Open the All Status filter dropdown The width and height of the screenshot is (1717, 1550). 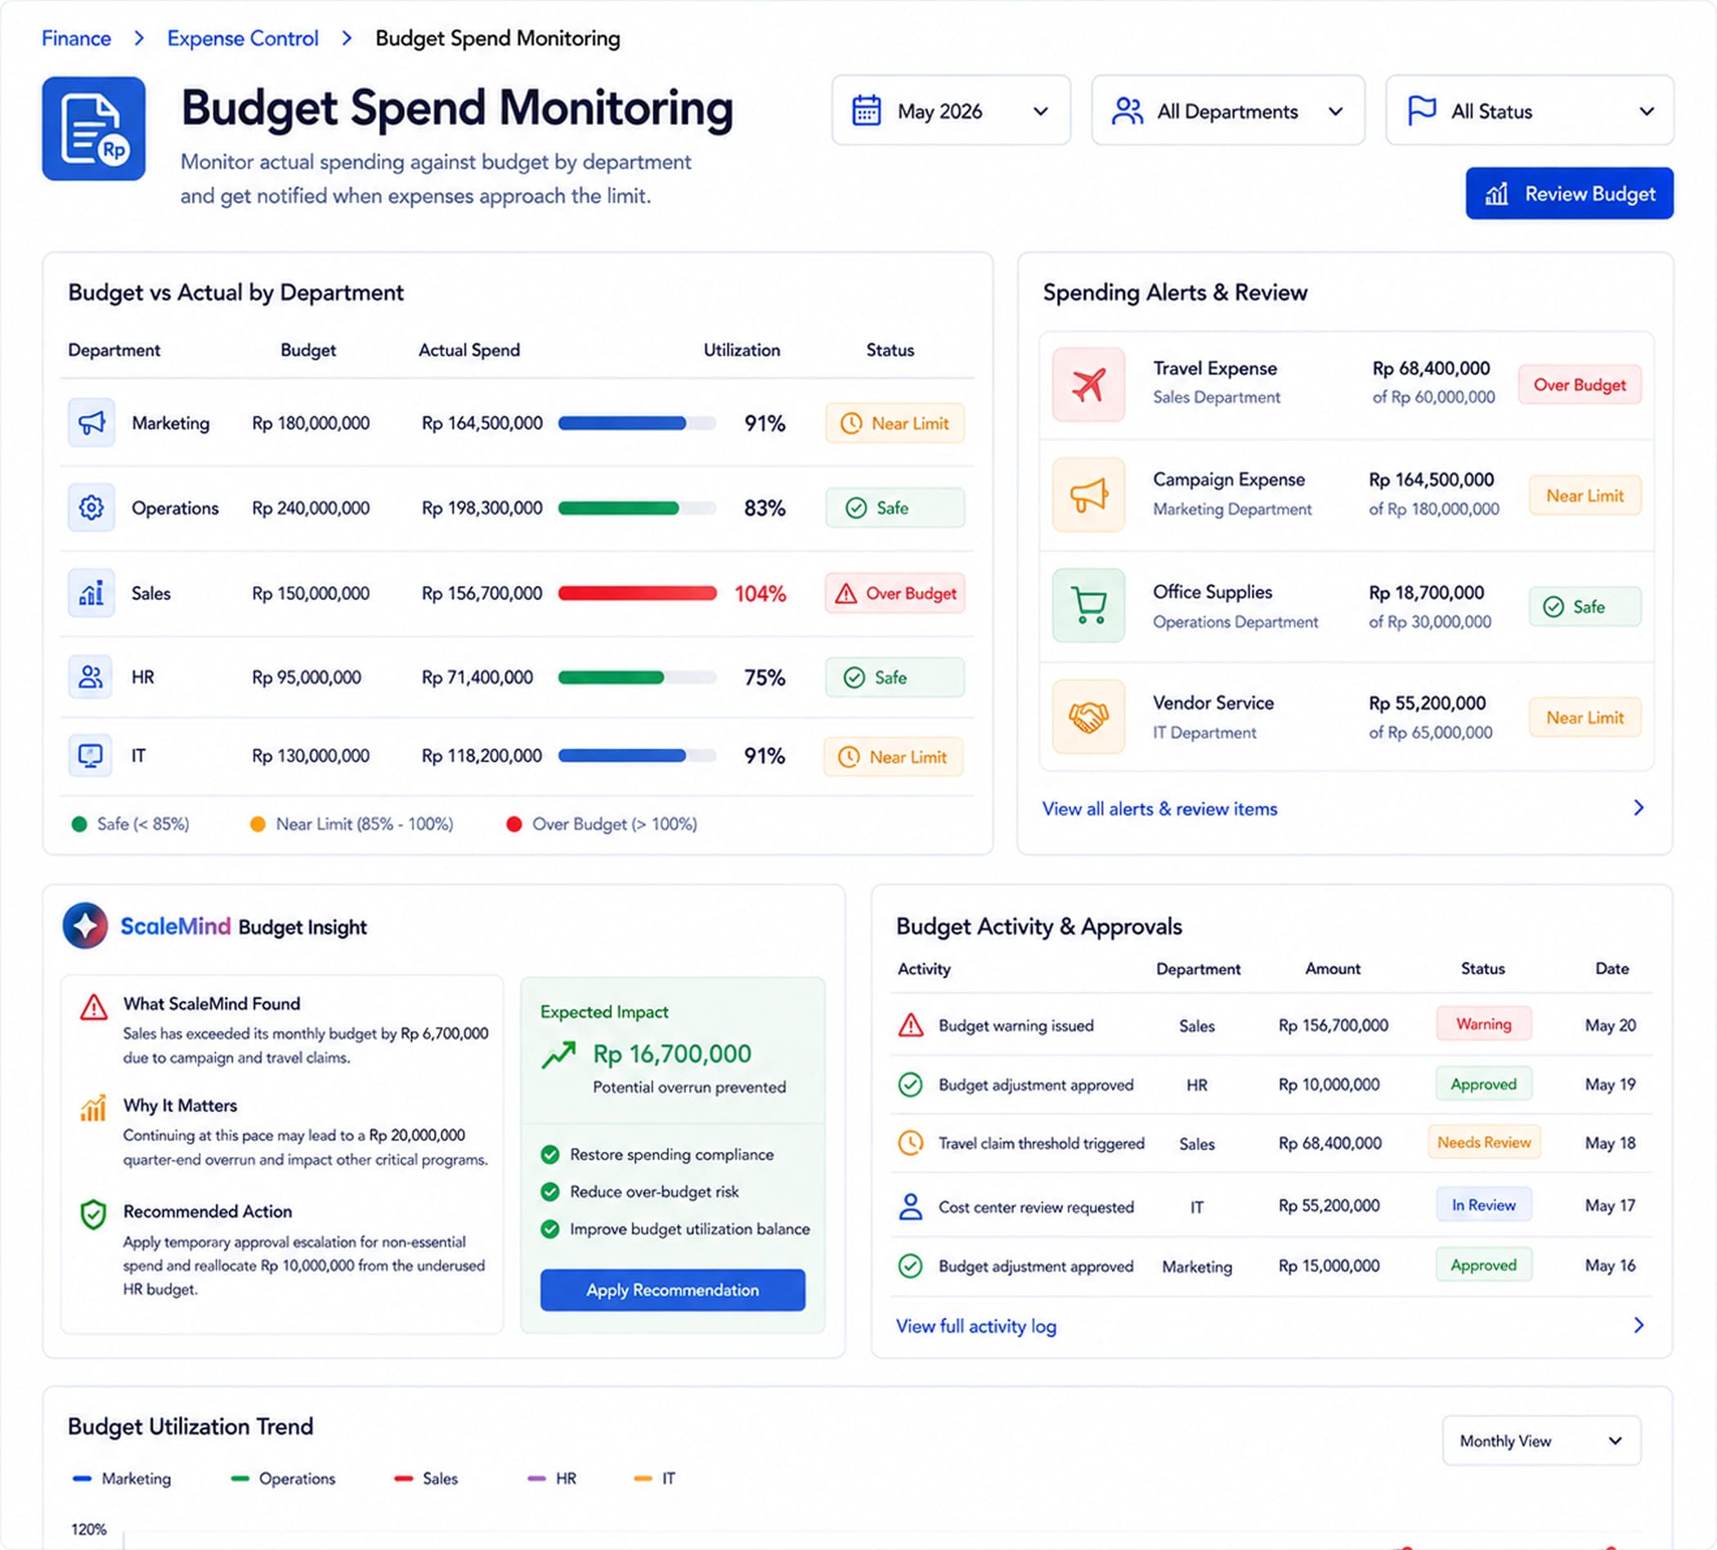tap(1529, 110)
